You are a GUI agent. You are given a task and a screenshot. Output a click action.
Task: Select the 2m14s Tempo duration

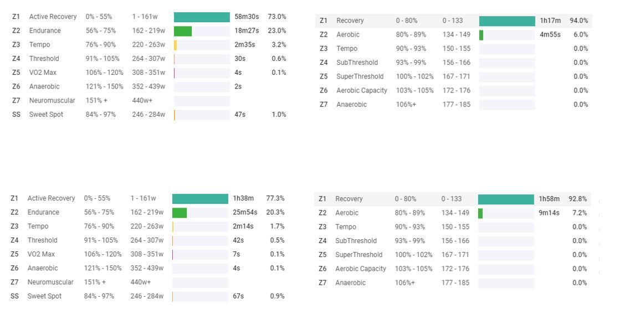click(243, 227)
